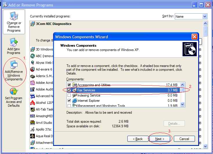Click the Internet Explorer component icon

pyautogui.click(x=75, y=101)
